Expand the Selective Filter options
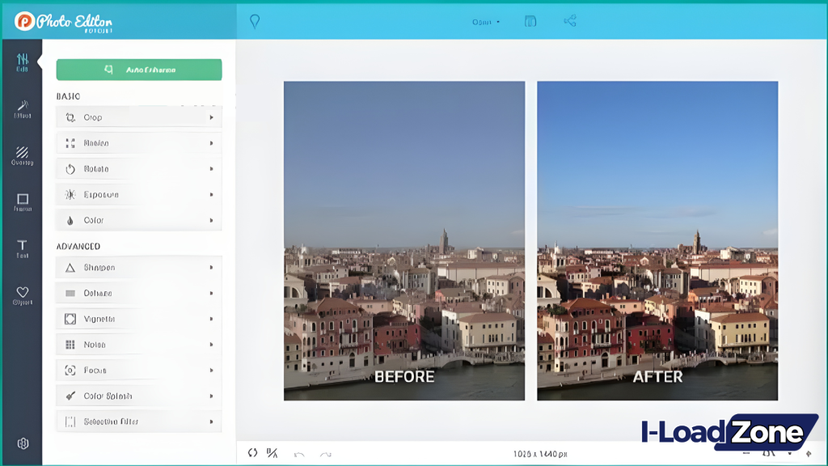828x466 pixels. [137, 421]
